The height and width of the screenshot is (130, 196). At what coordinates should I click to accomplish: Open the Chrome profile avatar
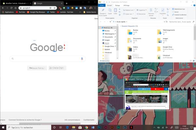point(91,8)
